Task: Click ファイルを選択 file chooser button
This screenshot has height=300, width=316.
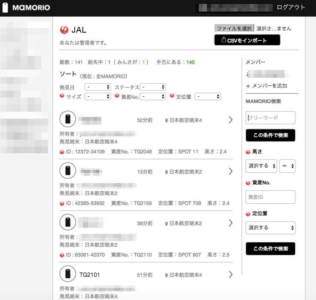Action: tap(234, 28)
